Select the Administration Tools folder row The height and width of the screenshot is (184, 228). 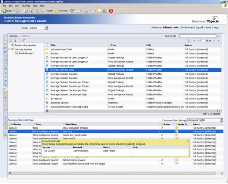click(133, 49)
